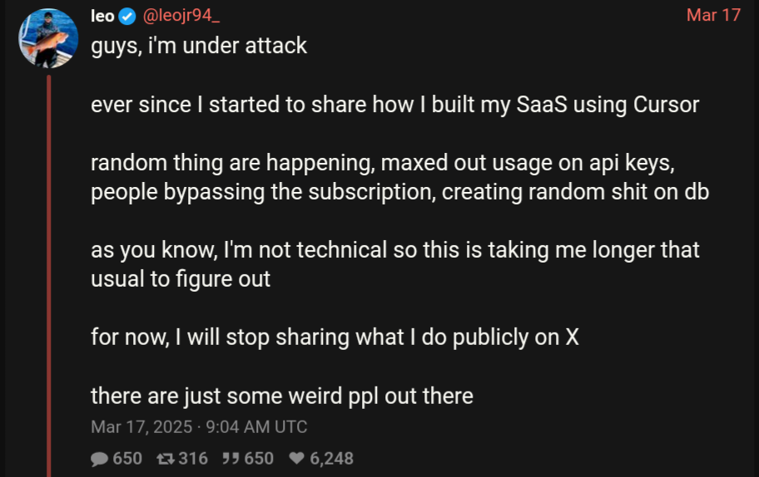
Task: Click the retweet arrows icon
Action: pos(166,458)
